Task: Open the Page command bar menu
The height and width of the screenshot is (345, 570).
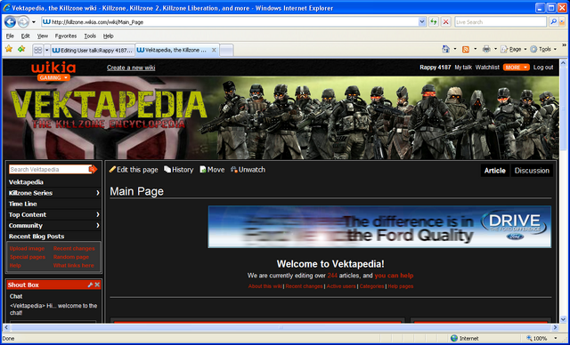Action: coord(513,49)
